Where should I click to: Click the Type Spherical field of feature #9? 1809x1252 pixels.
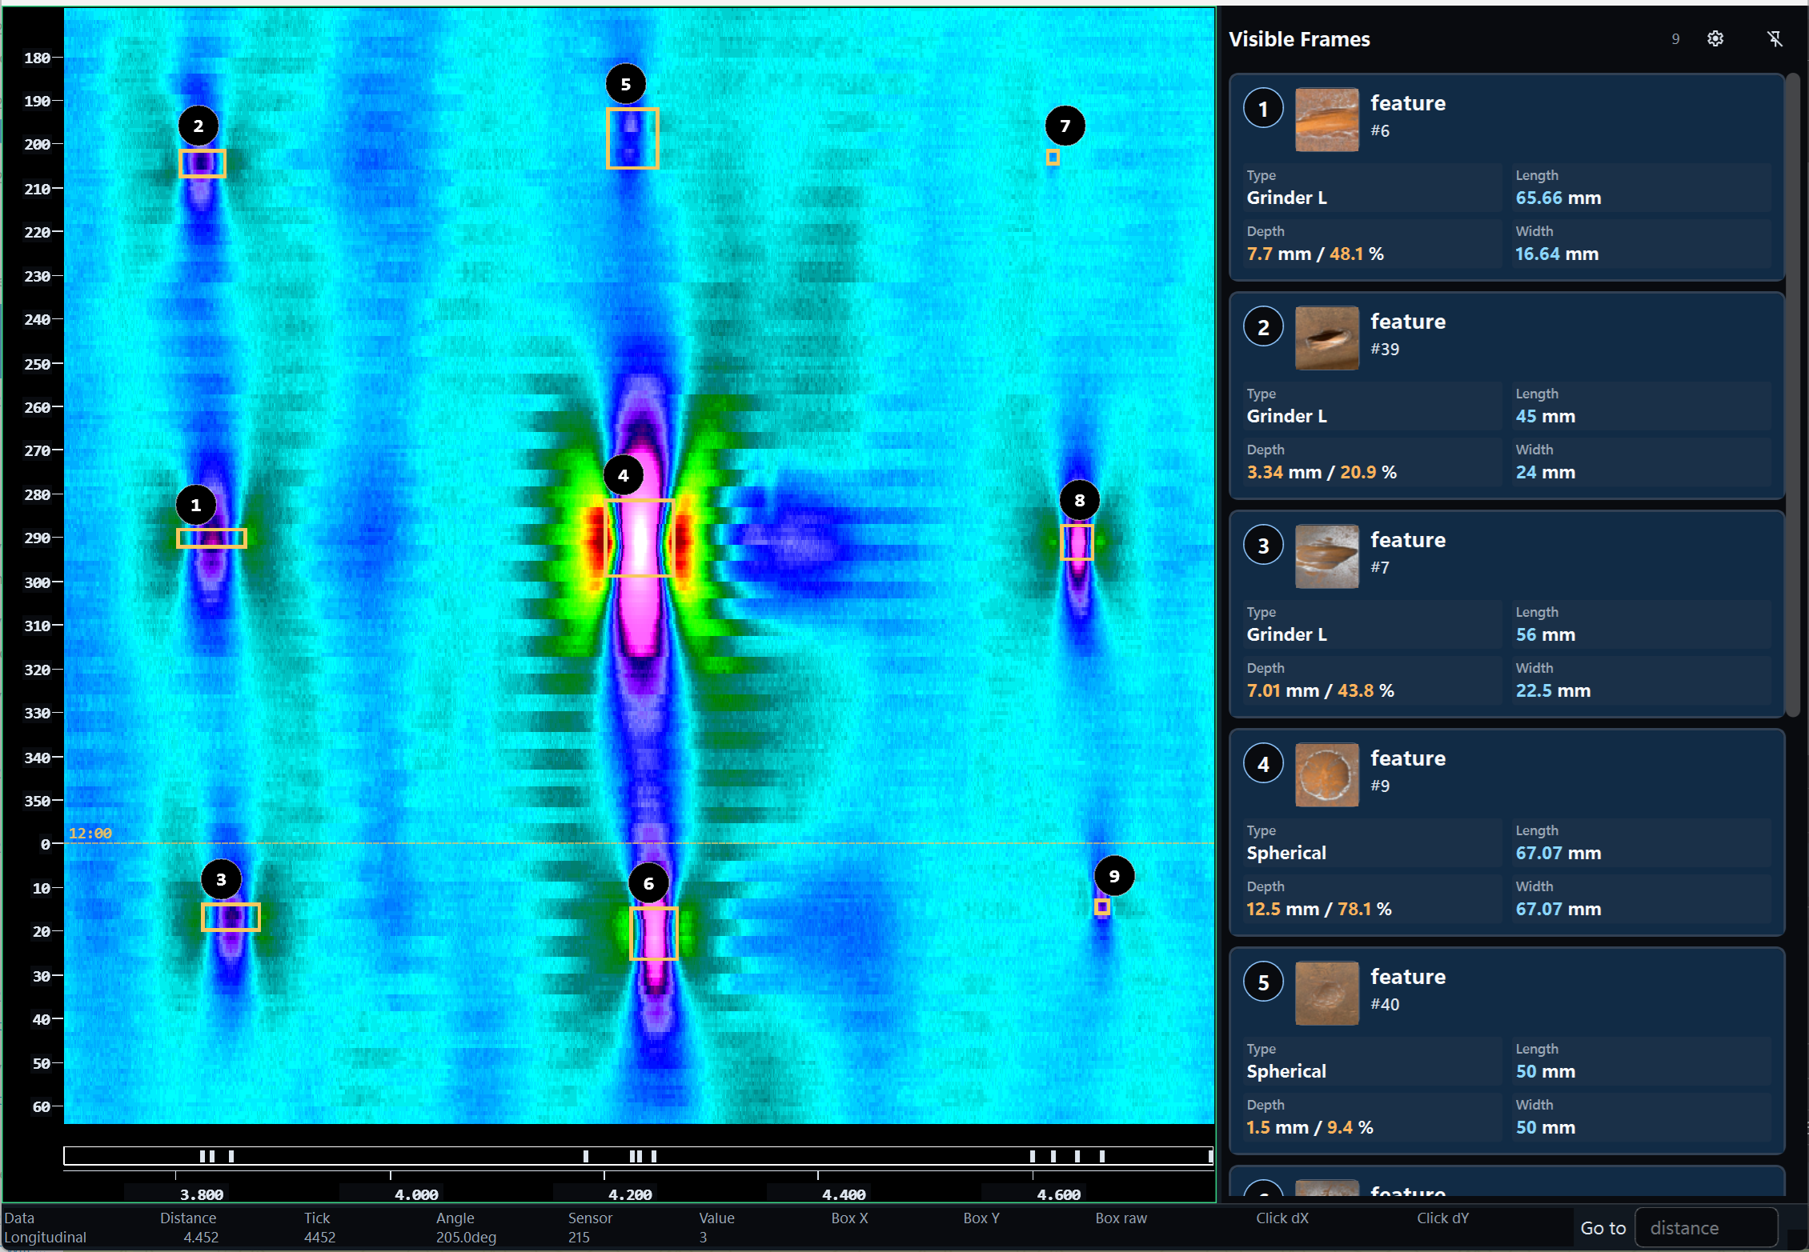click(x=1373, y=843)
